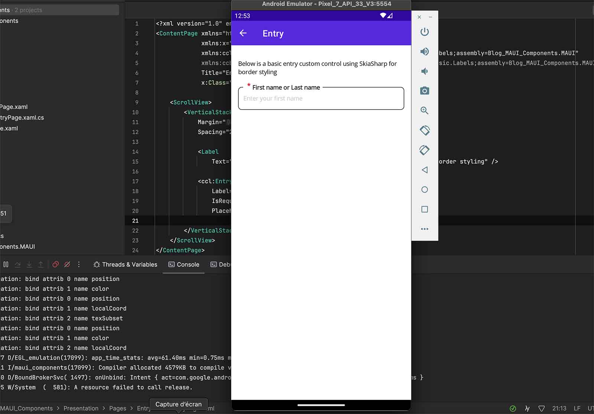Lower the emulator volume with the speaker-down icon
Viewport: 594px width, 414px height.
tap(424, 71)
